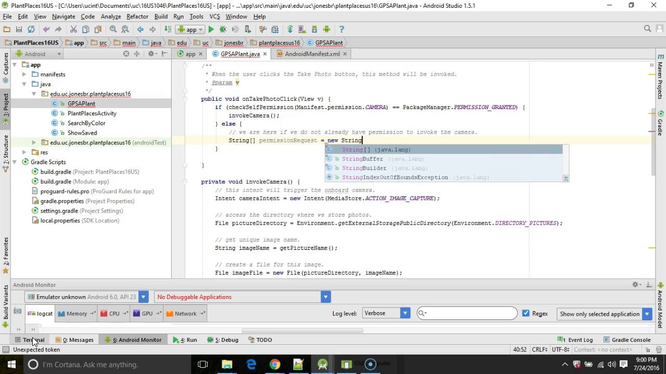Switch to the Network monitor tab
Screen dimensions: 666x374
point(185,313)
